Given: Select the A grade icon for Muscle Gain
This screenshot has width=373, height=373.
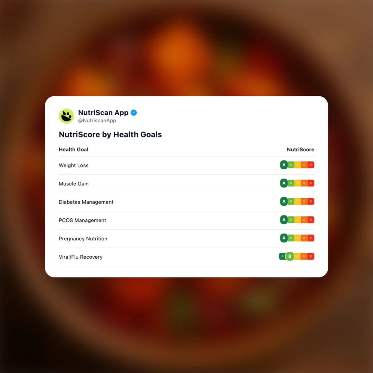Looking at the screenshot, I should (284, 183).
